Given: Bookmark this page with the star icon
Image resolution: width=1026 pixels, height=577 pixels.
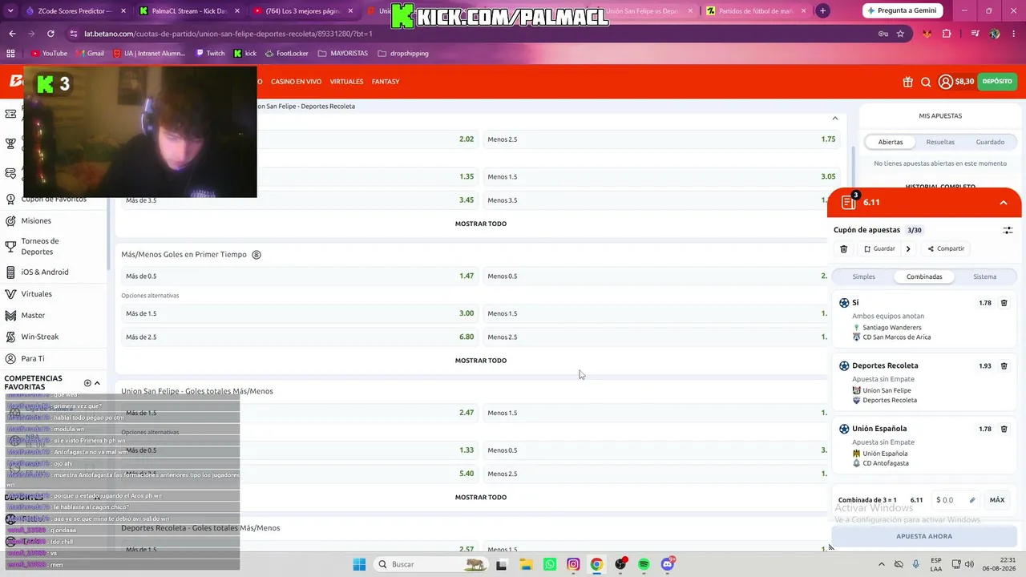Looking at the screenshot, I should click(x=900, y=34).
